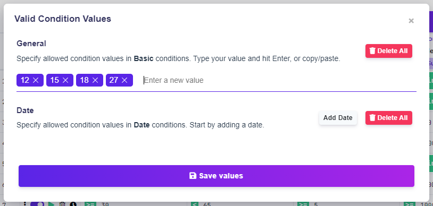The height and width of the screenshot is (206, 433).
Task: Click the floppy disk save icon
Action: click(193, 176)
